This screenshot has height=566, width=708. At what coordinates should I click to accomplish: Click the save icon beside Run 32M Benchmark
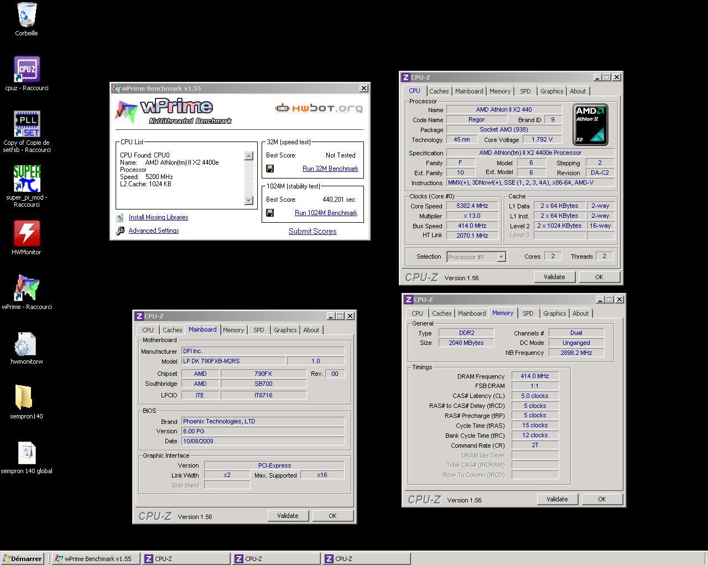(x=270, y=169)
